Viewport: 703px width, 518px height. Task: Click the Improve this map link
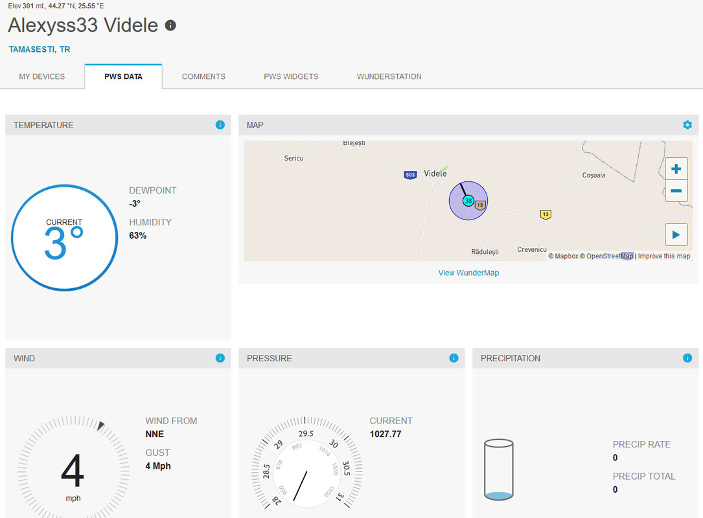664,256
